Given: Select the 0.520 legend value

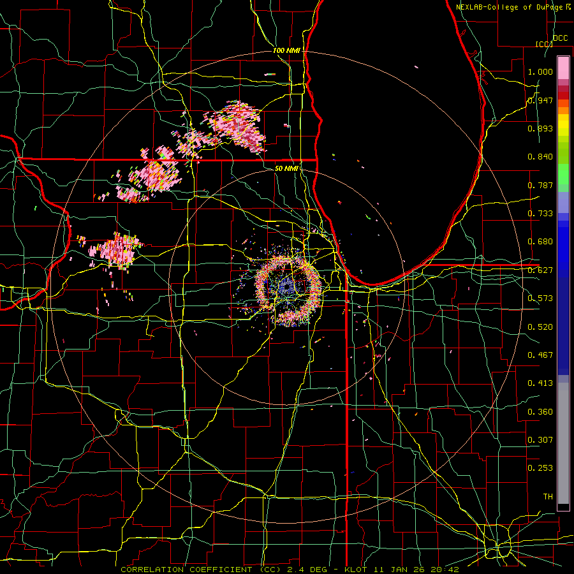Looking at the screenshot, I should (x=540, y=327).
